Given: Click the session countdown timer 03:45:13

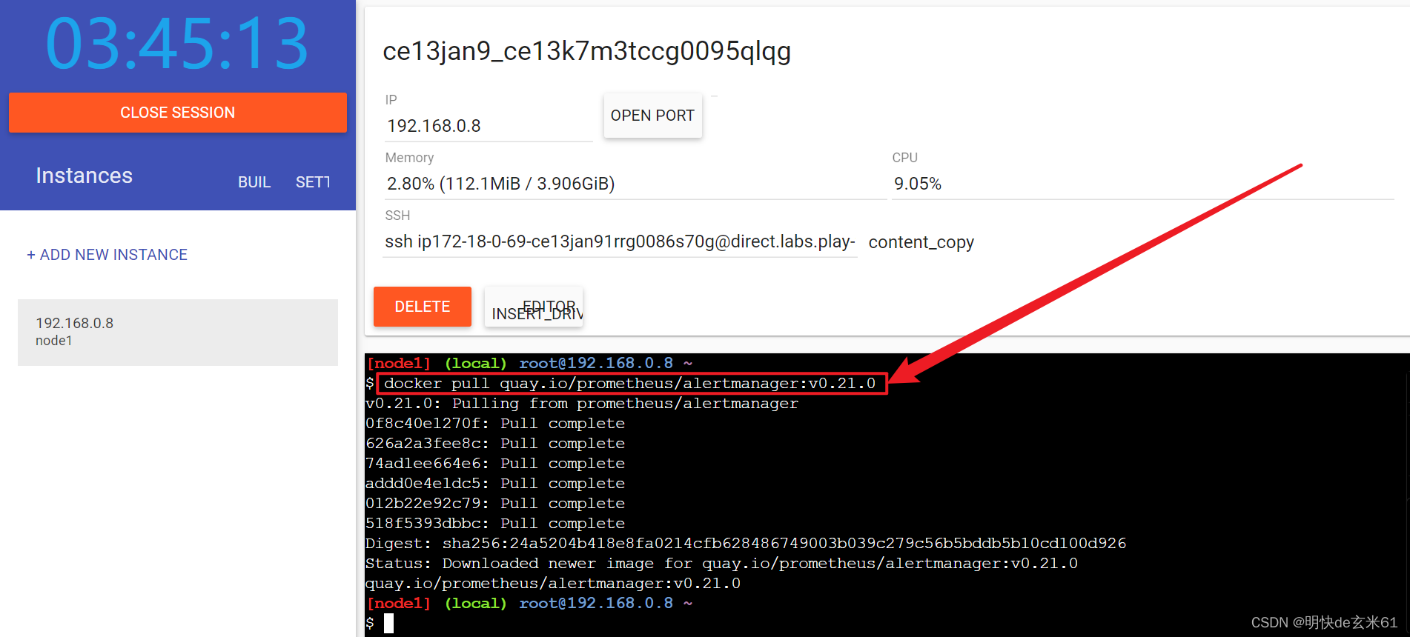Looking at the screenshot, I should tap(178, 44).
